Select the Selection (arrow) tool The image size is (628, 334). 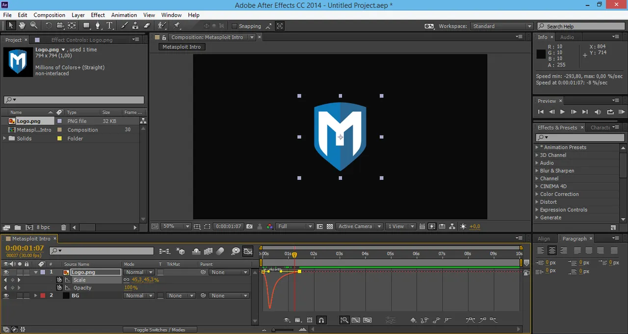click(x=11, y=25)
